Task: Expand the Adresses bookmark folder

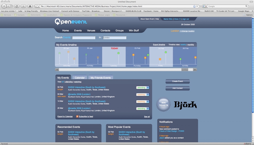Action: 7,15
